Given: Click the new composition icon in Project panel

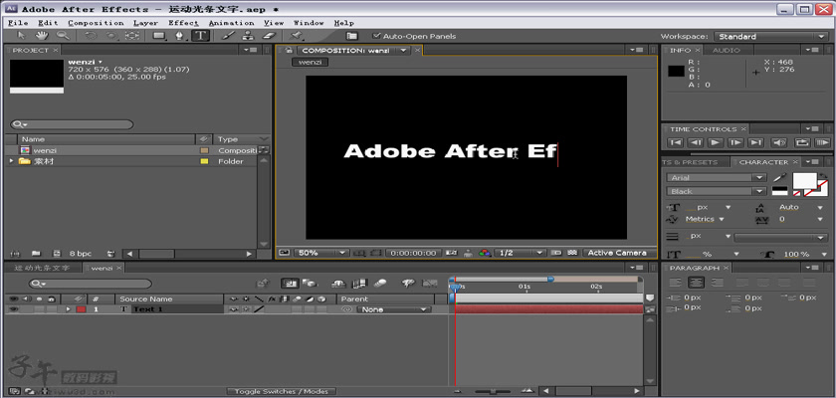Looking at the screenshot, I should [x=56, y=254].
